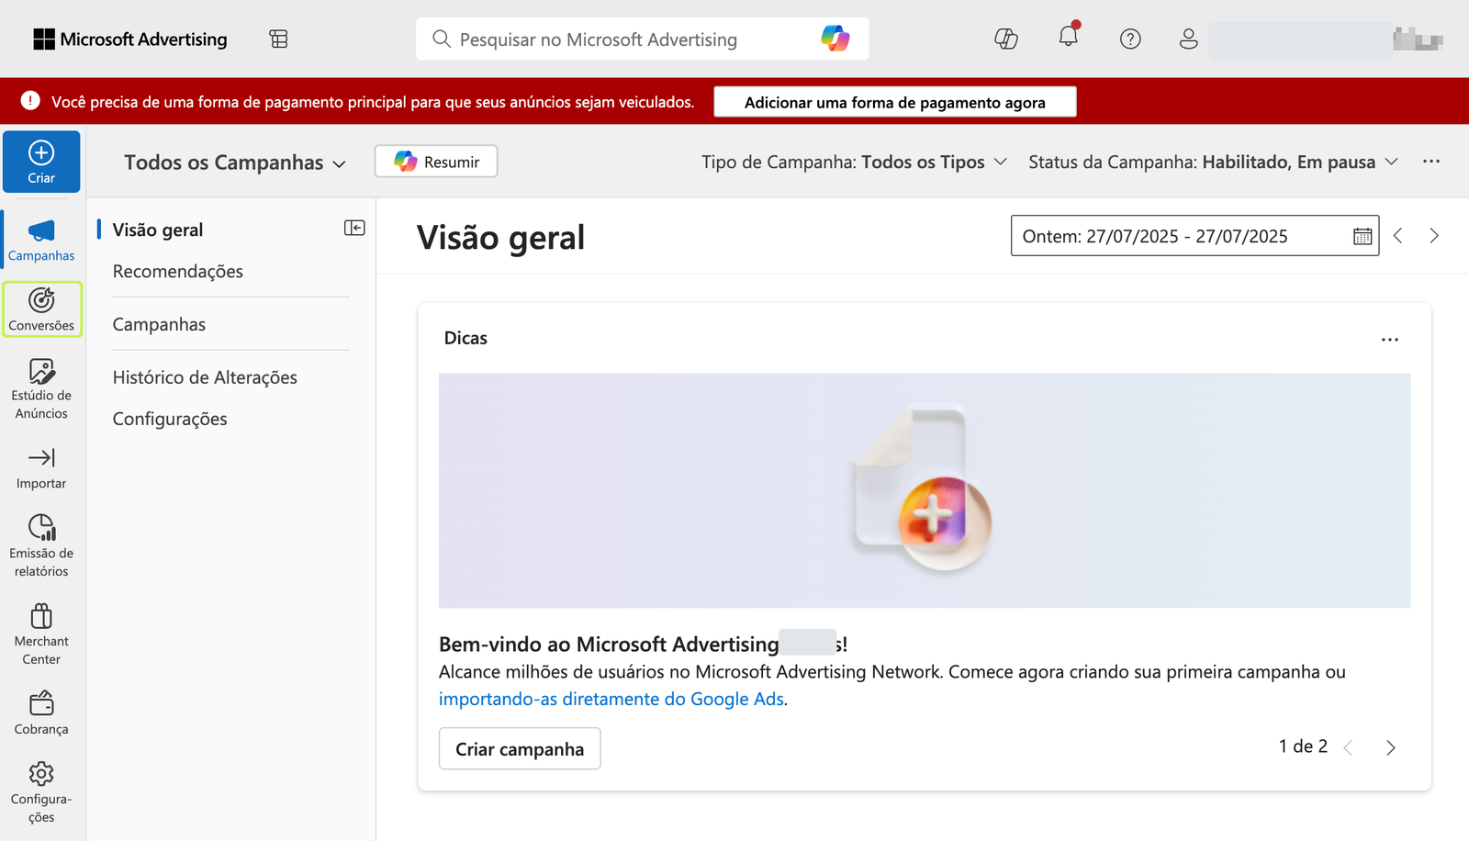Go to next date range arrow
Screen dimensions: 1469x841
1434,236
